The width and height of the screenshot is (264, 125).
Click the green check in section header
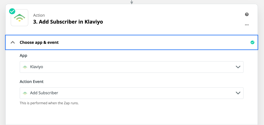[252, 43]
